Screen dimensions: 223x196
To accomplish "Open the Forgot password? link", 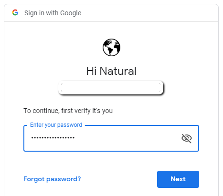I will tap(52, 179).
